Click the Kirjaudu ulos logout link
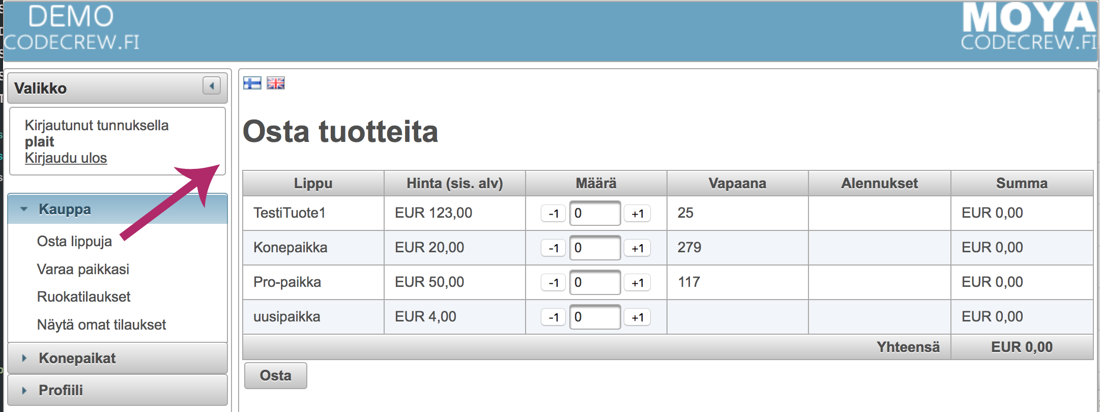 tap(66, 158)
